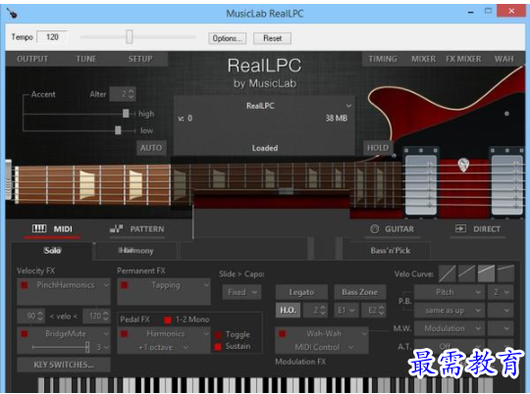This screenshot has height=394, width=530.
Task: Click the BridgeMute amount slider
Action: pos(60,347)
